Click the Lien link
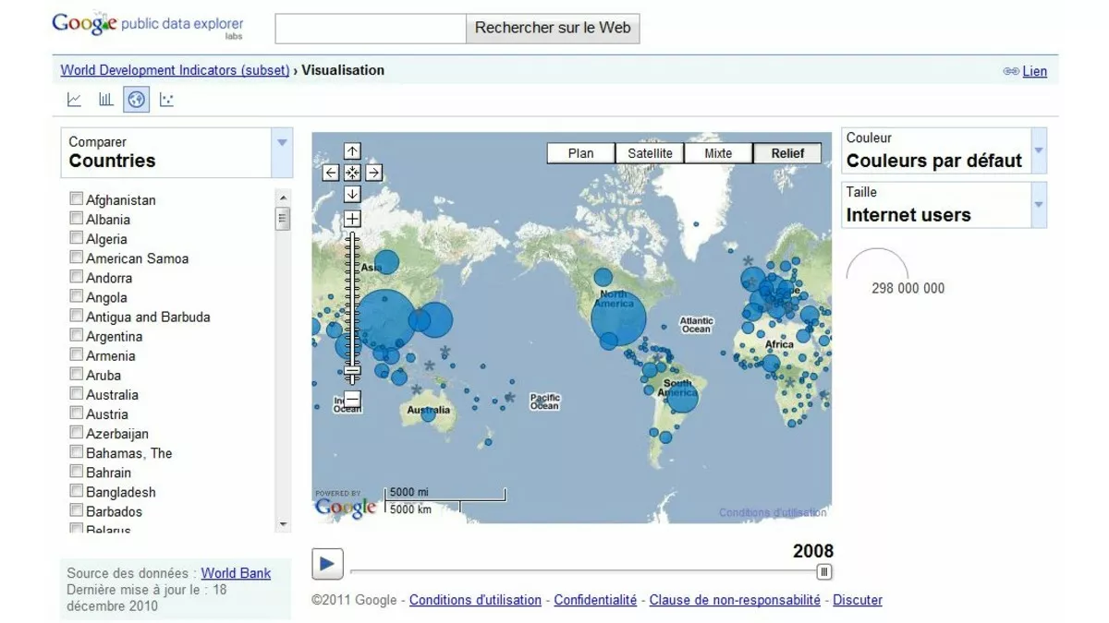Viewport: 1109px width, 623px height. [1035, 71]
